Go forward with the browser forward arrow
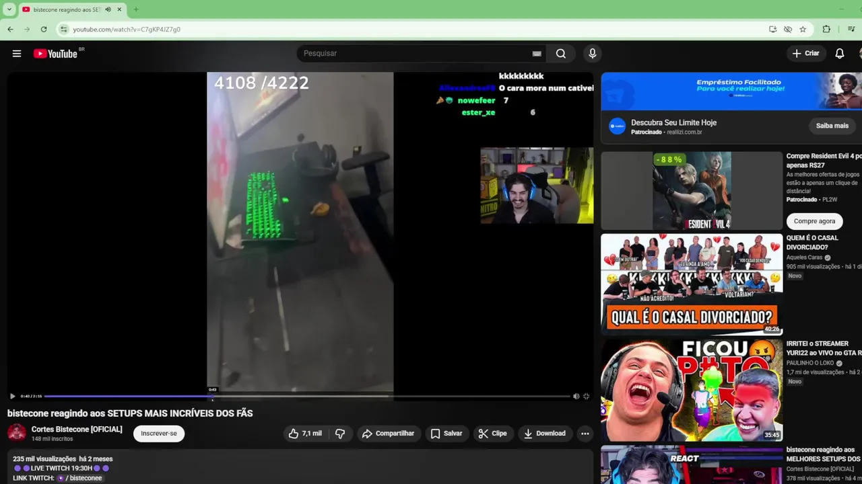This screenshot has width=862, height=484. 27,29
